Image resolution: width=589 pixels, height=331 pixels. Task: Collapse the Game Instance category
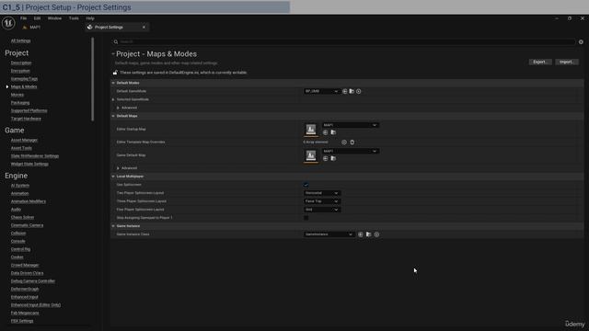pyautogui.click(x=113, y=226)
